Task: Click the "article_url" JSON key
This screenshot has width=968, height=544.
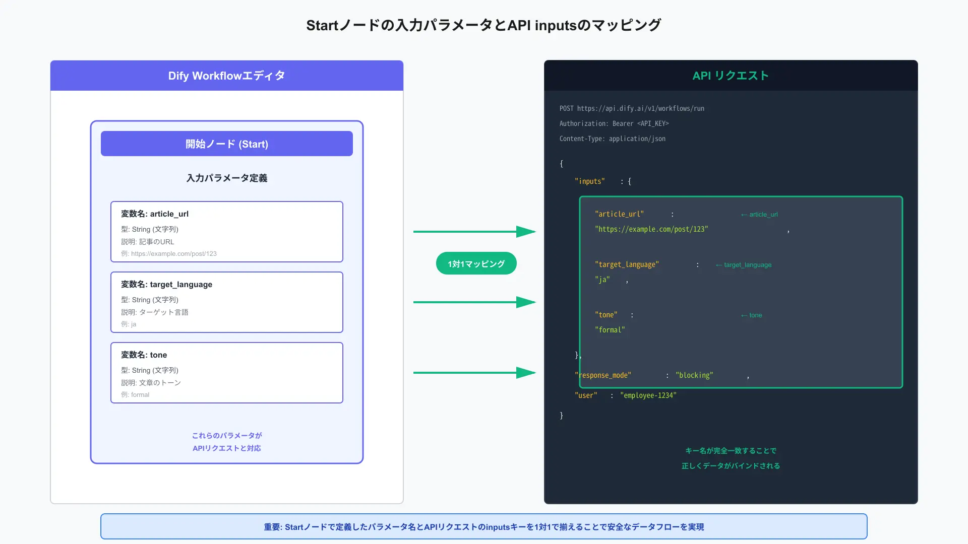Action: pos(619,214)
